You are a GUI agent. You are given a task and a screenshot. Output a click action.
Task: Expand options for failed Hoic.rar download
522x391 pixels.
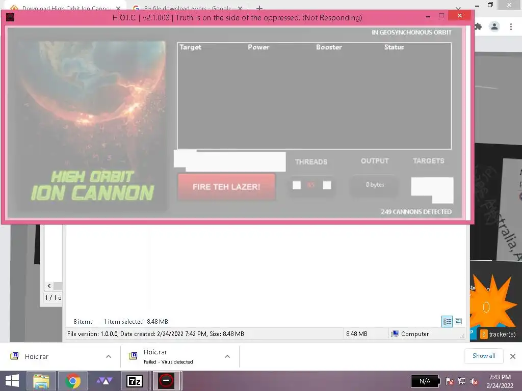(227, 356)
